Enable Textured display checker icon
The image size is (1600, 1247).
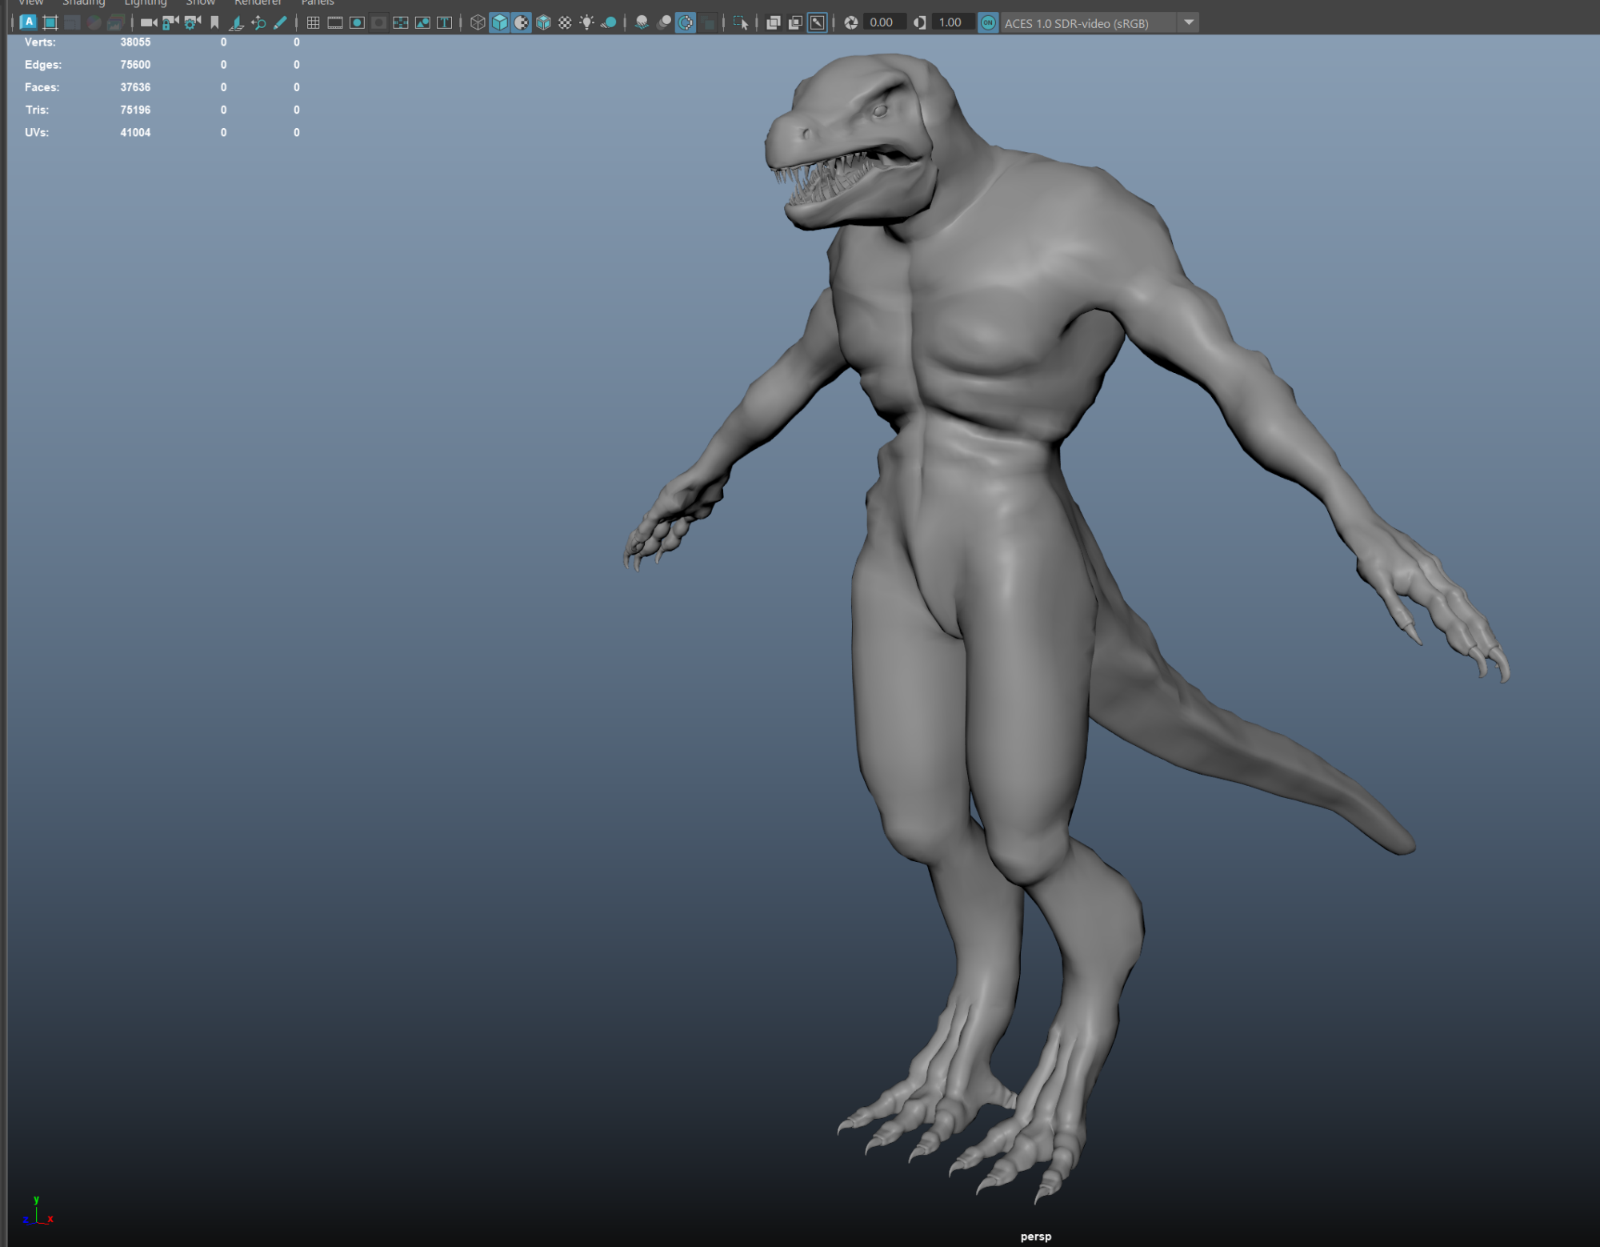click(565, 22)
